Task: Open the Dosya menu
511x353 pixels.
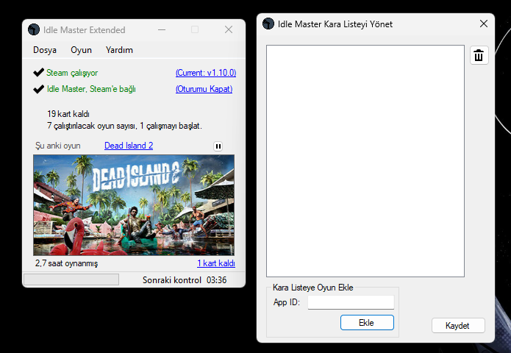Action: [45, 50]
